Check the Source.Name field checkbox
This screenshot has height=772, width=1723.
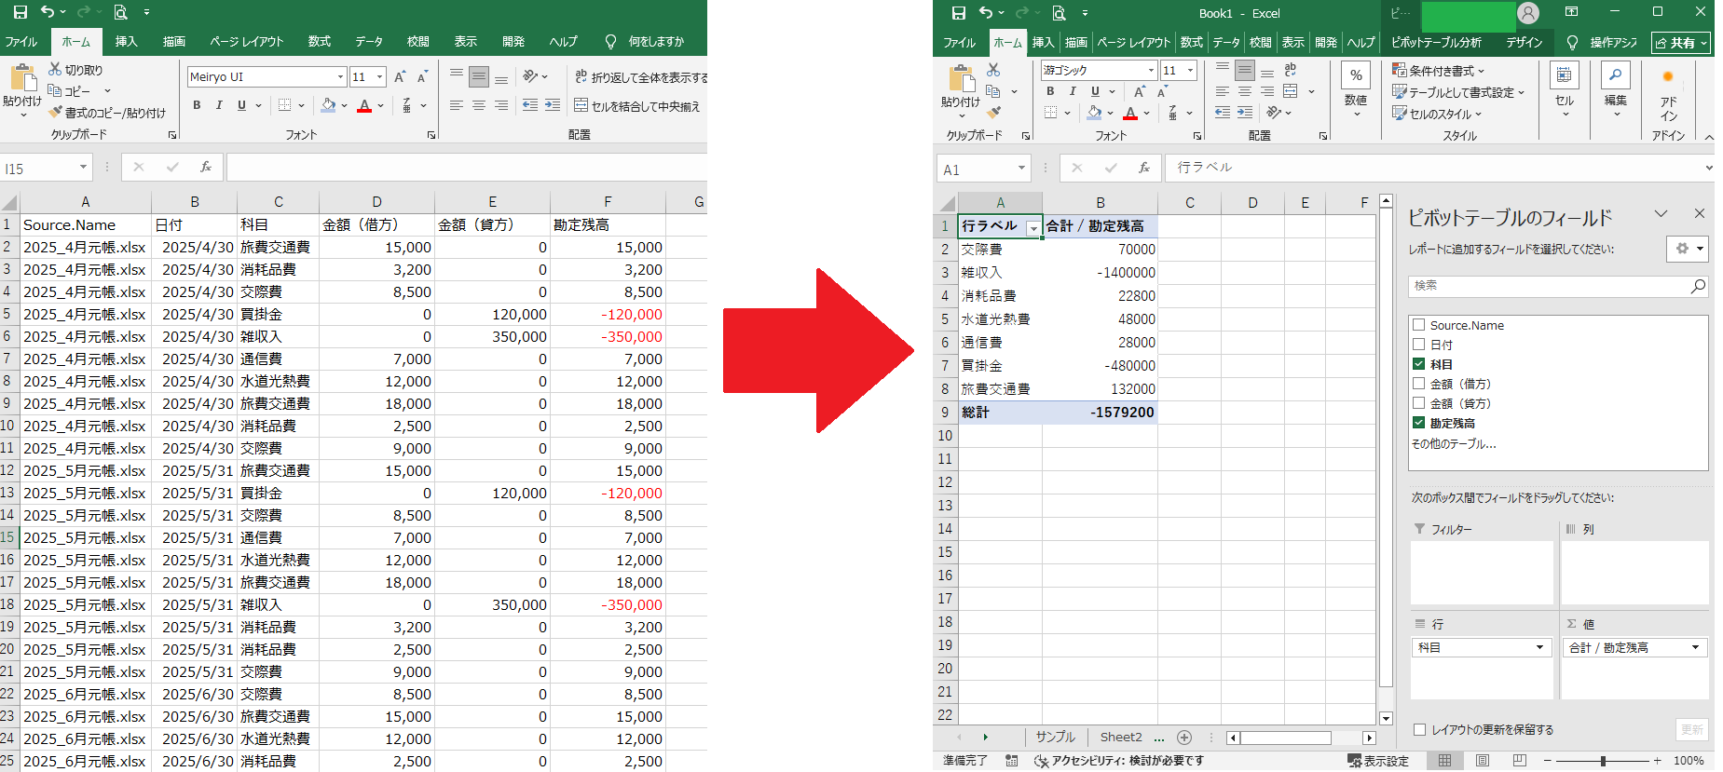coord(1419,325)
